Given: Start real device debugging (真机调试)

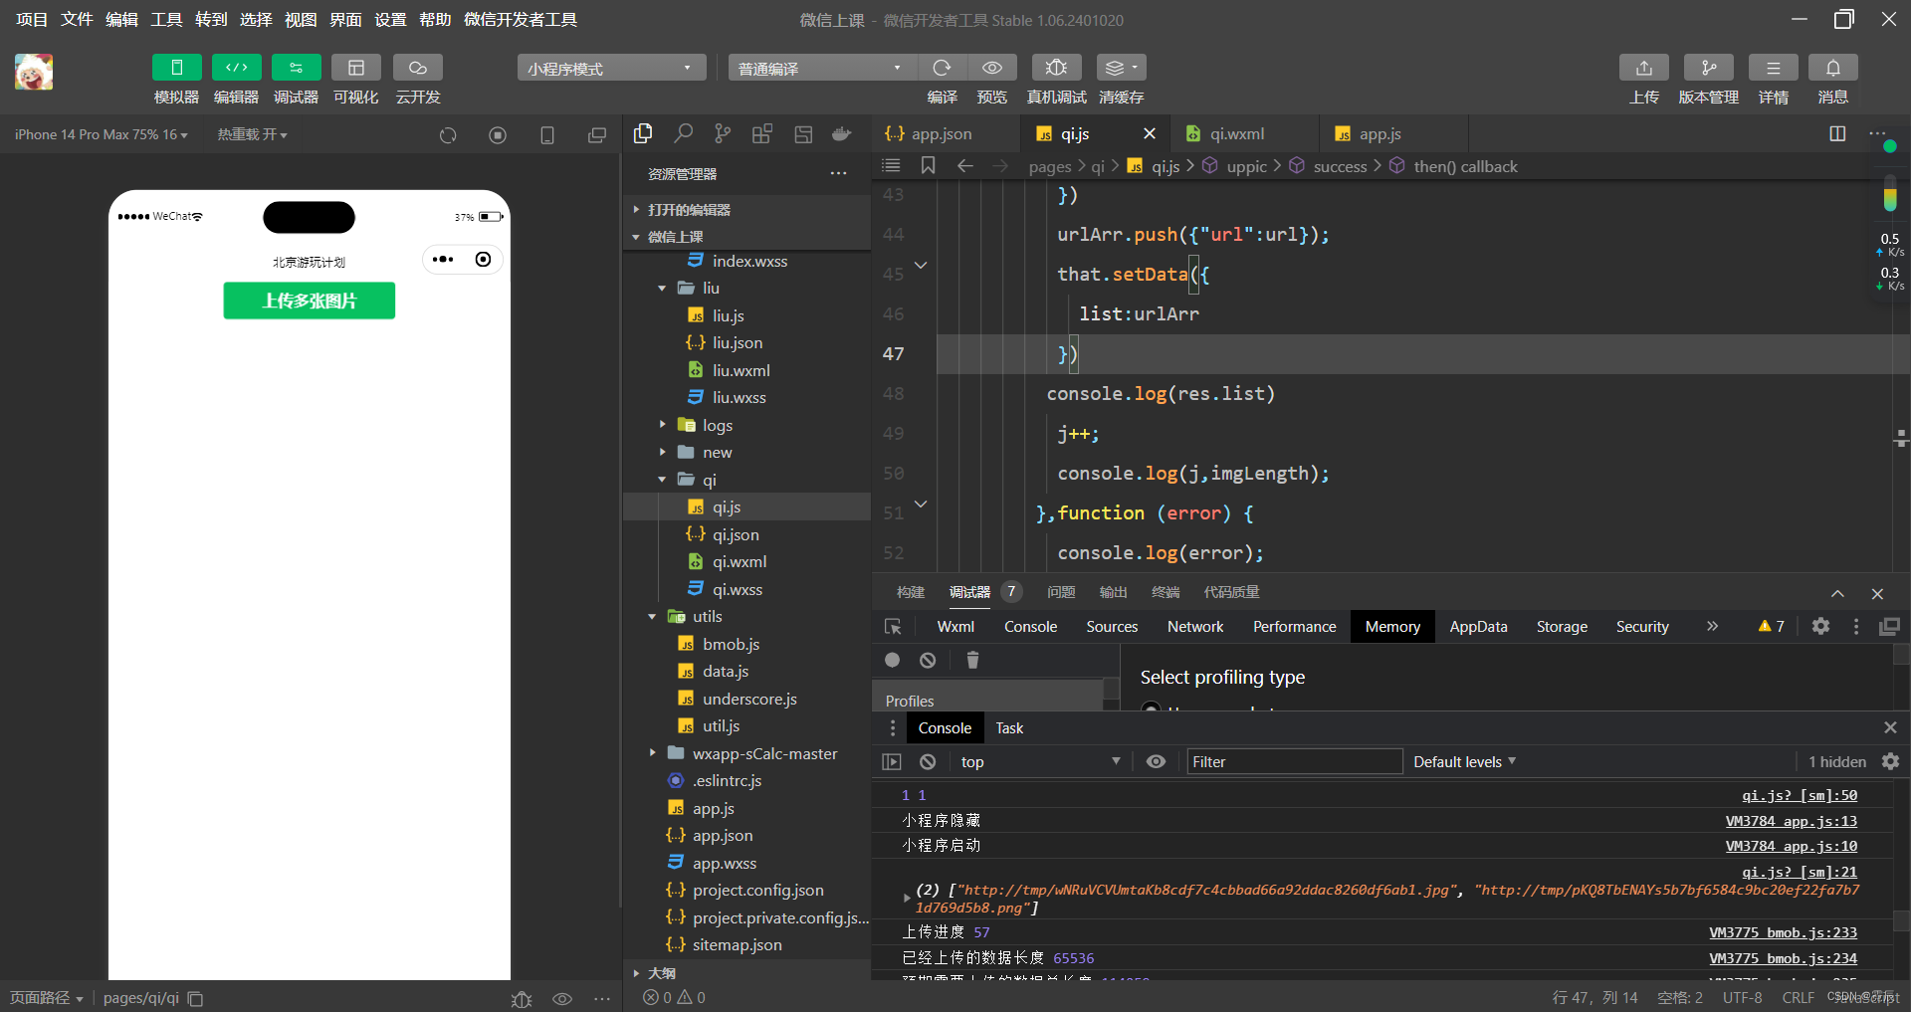Looking at the screenshot, I should click(x=1056, y=68).
